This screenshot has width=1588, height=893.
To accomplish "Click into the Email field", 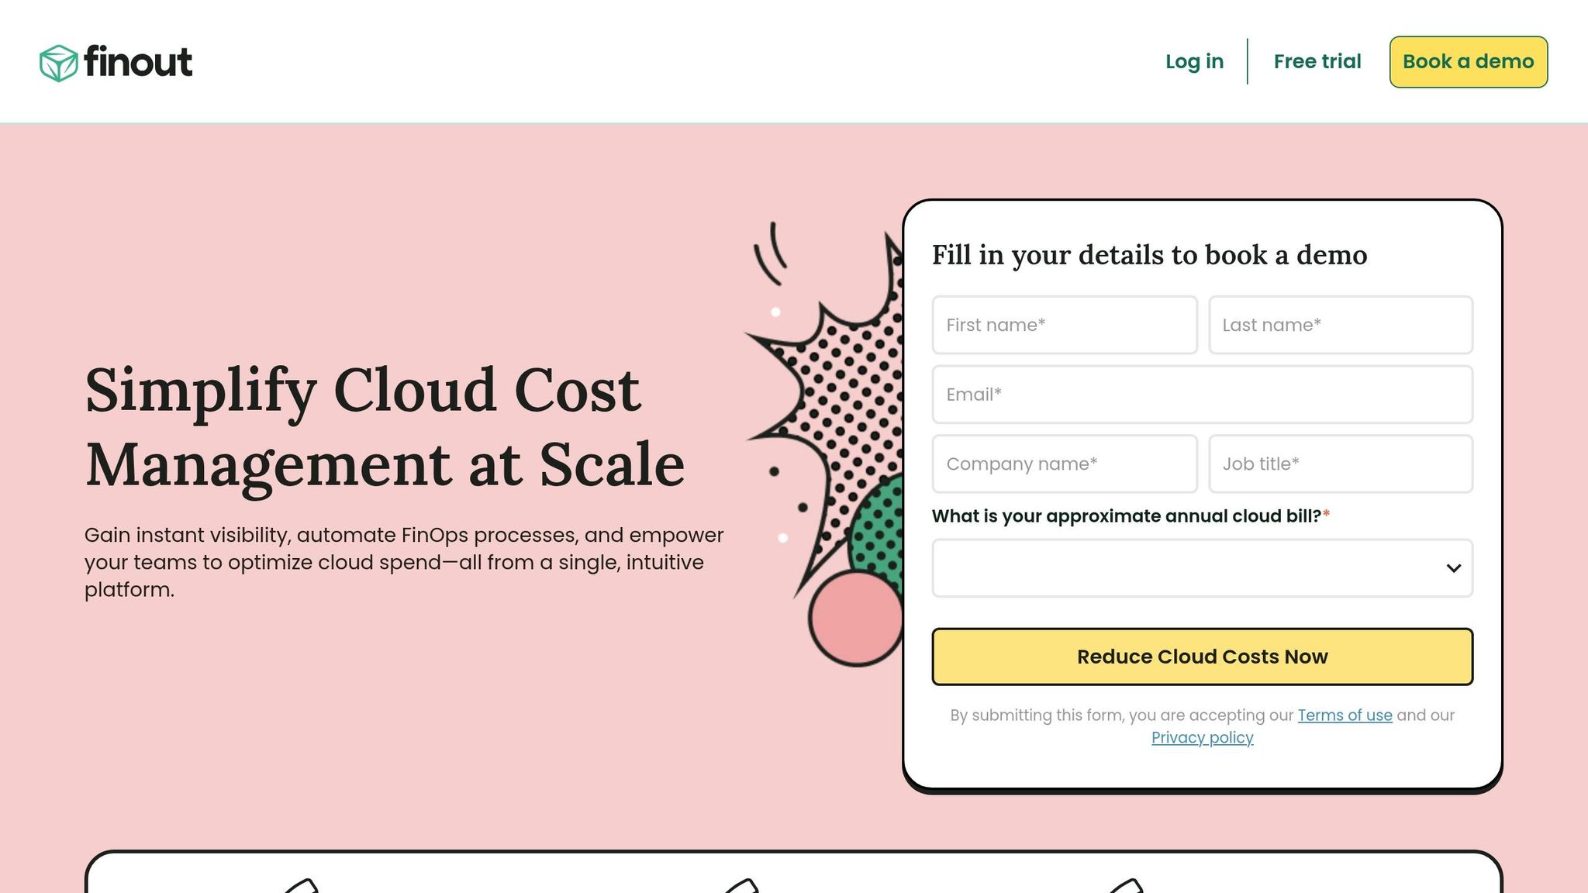I will (x=1203, y=395).
